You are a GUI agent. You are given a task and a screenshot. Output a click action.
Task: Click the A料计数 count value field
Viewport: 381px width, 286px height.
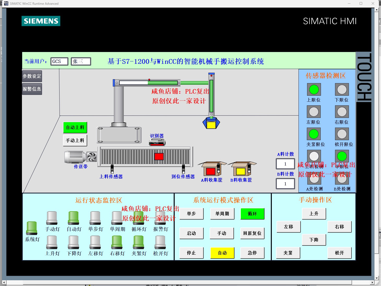click(x=285, y=164)
